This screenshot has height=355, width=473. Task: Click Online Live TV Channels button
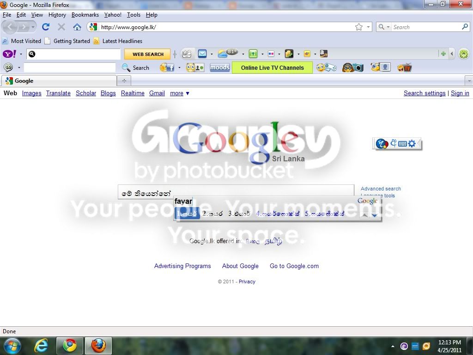(272, 67)
